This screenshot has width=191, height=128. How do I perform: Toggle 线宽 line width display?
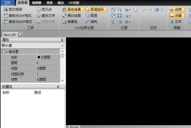point(177,10)
